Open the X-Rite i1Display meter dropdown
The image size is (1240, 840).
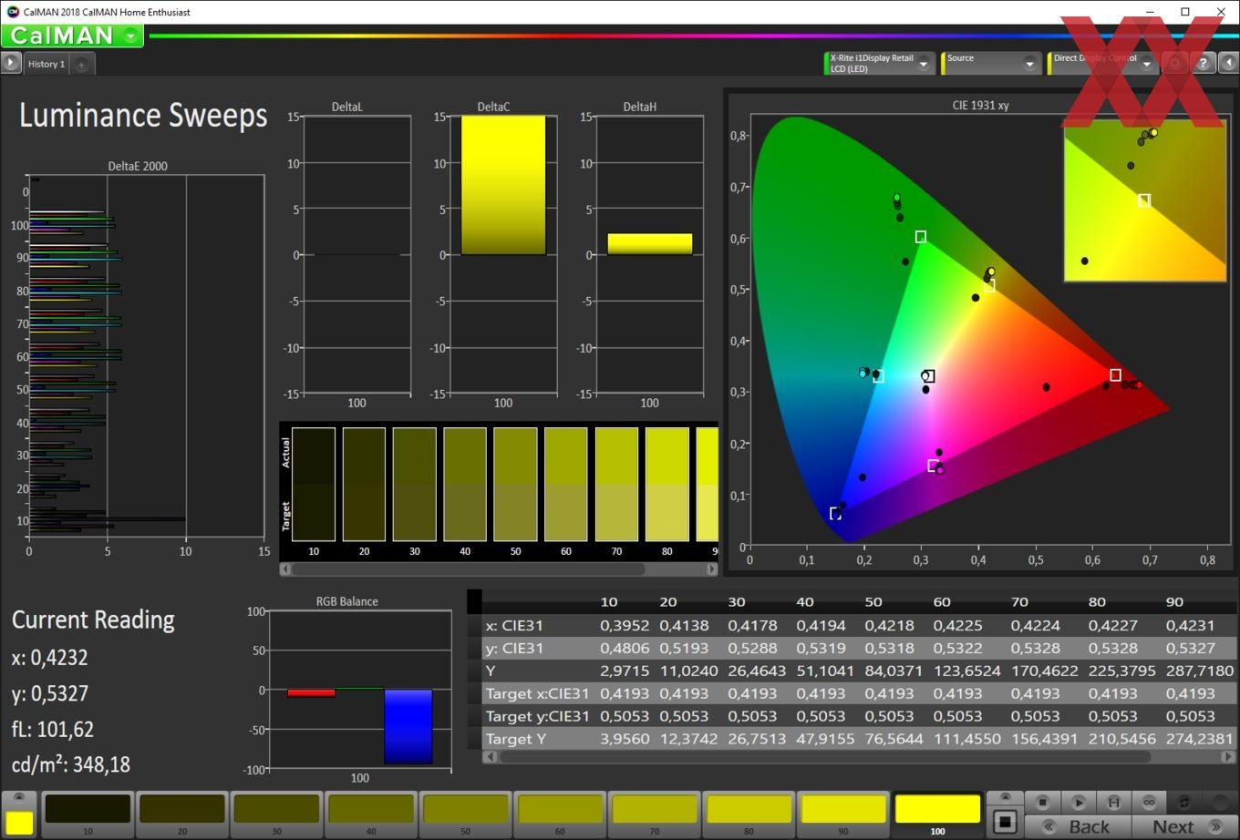923,64
